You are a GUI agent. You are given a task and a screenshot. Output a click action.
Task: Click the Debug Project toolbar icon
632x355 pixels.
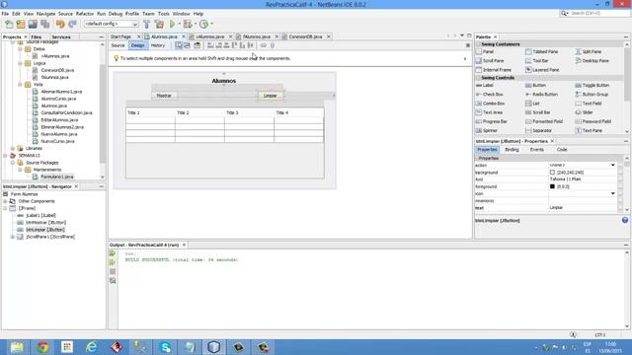[188, 24]
